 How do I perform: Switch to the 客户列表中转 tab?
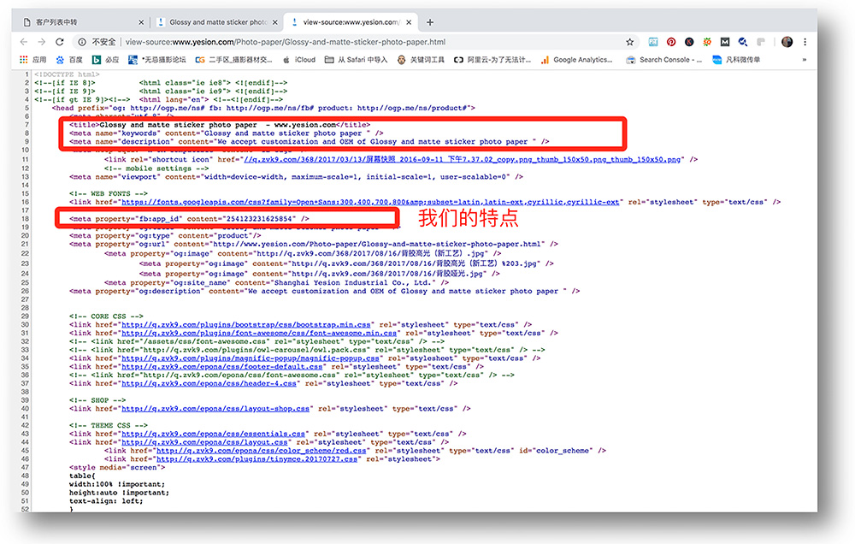point(82,22)
